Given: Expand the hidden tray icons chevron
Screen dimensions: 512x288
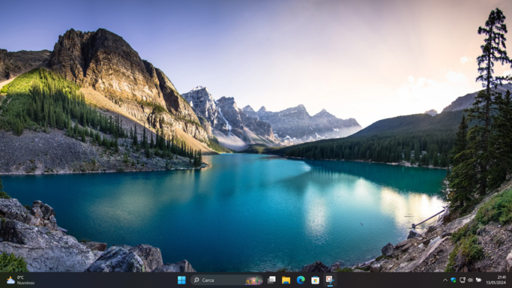Looking at the screenshot, I should (445, 280).
